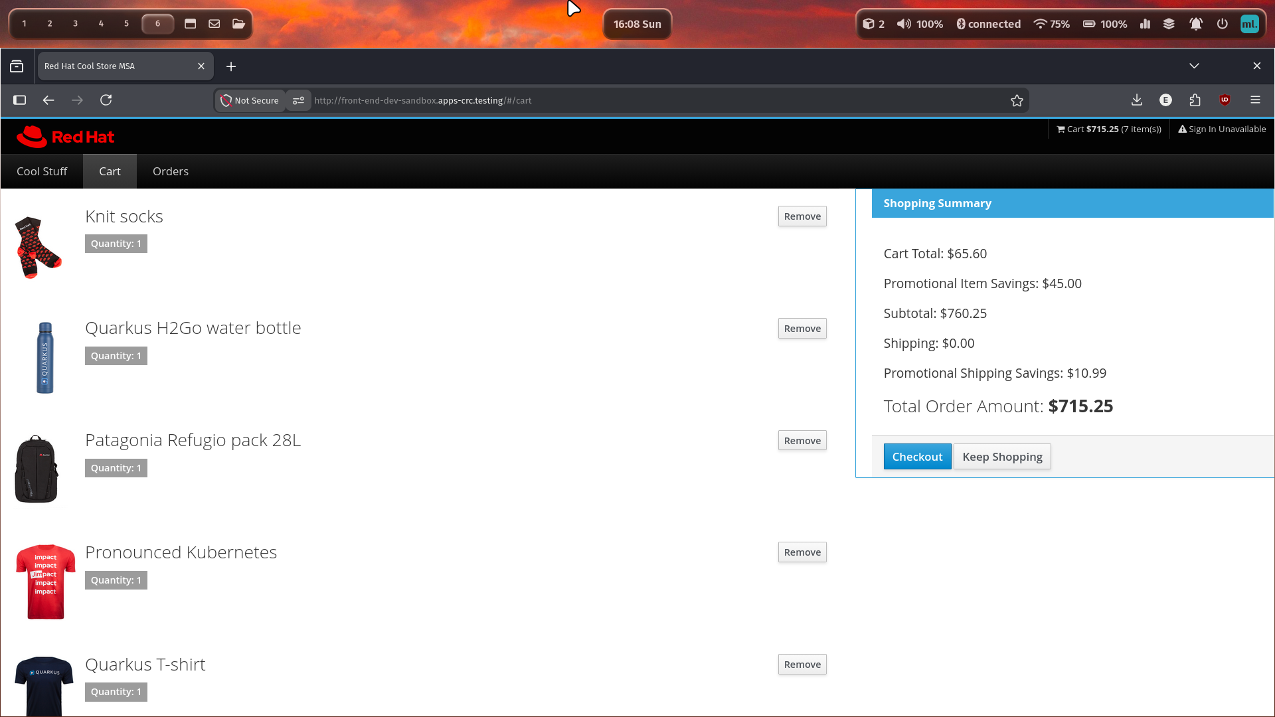
Task: Open the folder icon in top panel
Action: click(x=238, y=24)
